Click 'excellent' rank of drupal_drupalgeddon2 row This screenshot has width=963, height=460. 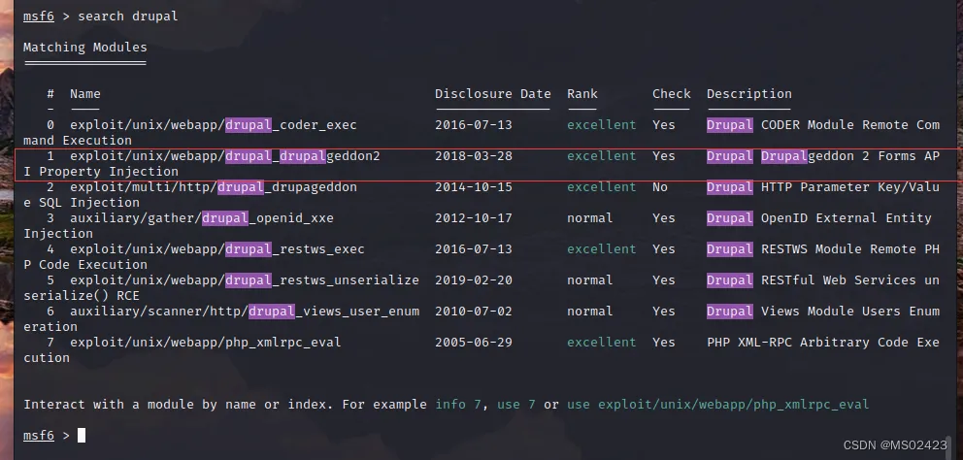pos(601,156)
